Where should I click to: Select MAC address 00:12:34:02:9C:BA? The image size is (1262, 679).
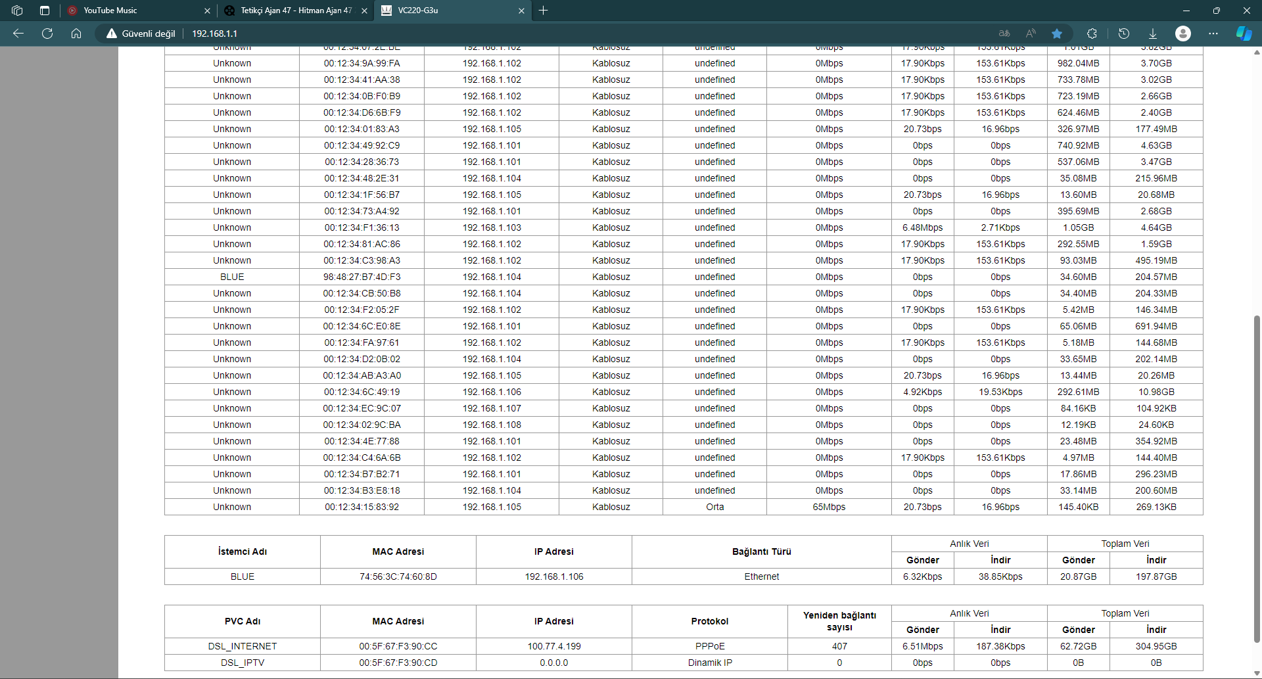(x=362, y=425)
